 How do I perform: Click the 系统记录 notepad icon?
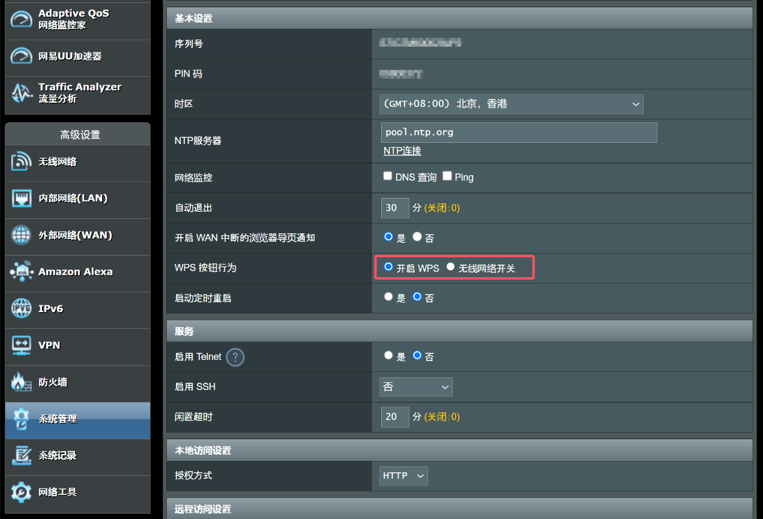22,455
